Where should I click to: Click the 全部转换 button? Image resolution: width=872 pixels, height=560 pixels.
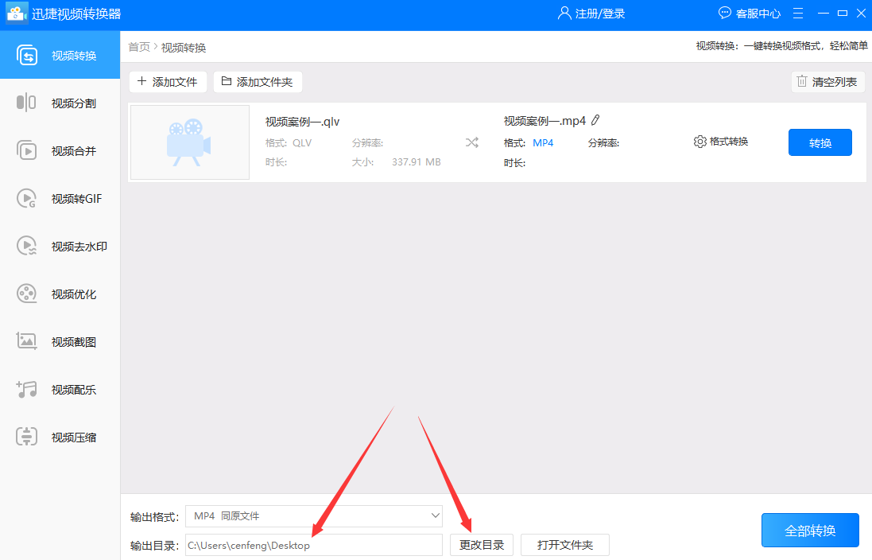pyautogui.click(x=810, y=531)
